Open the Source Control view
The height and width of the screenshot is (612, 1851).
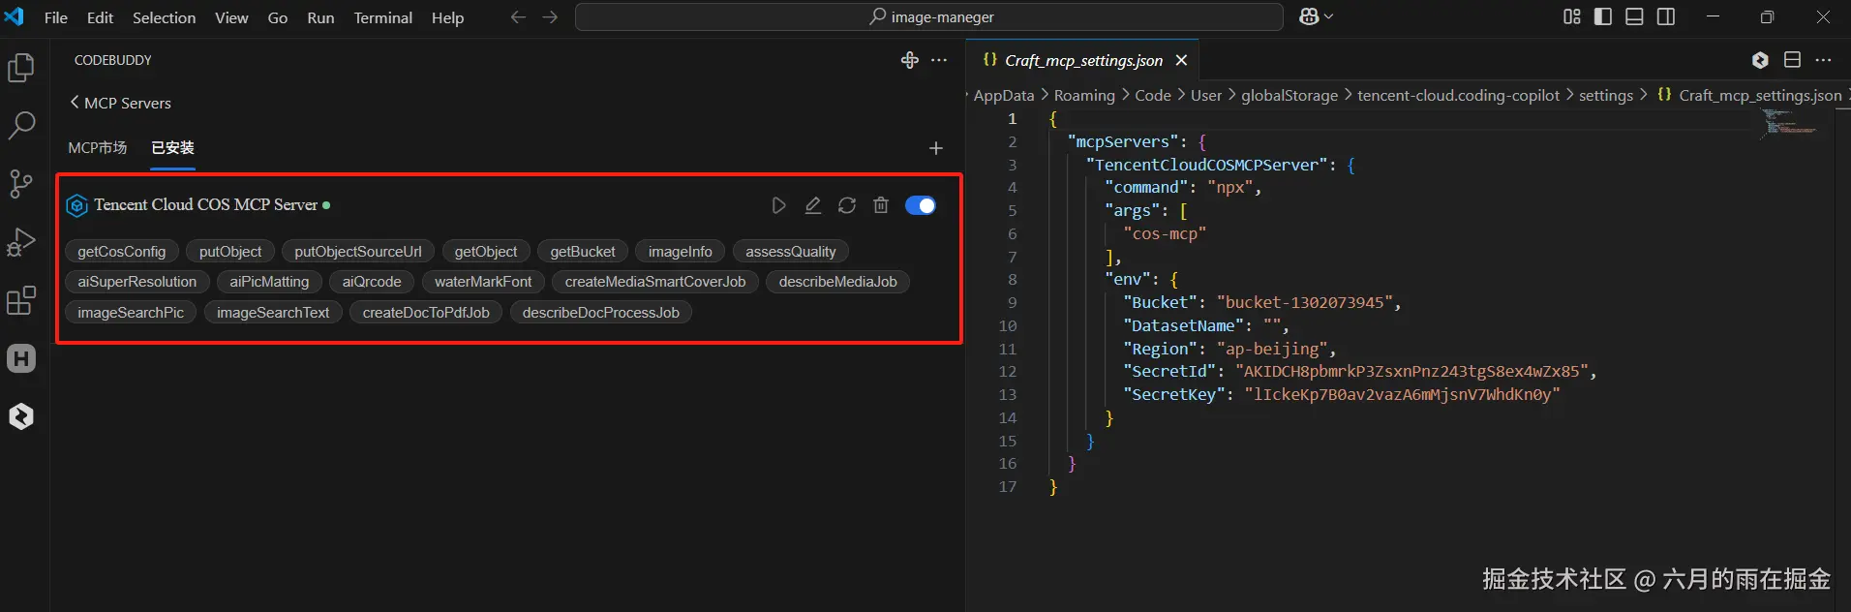point(21,183)
